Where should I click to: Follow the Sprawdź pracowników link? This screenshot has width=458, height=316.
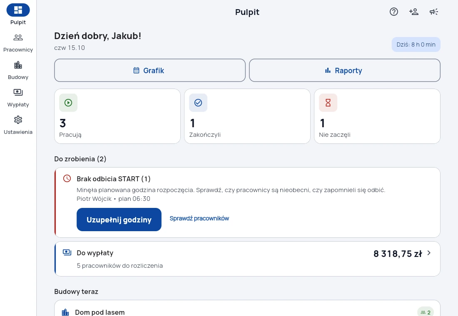point(199,218)
